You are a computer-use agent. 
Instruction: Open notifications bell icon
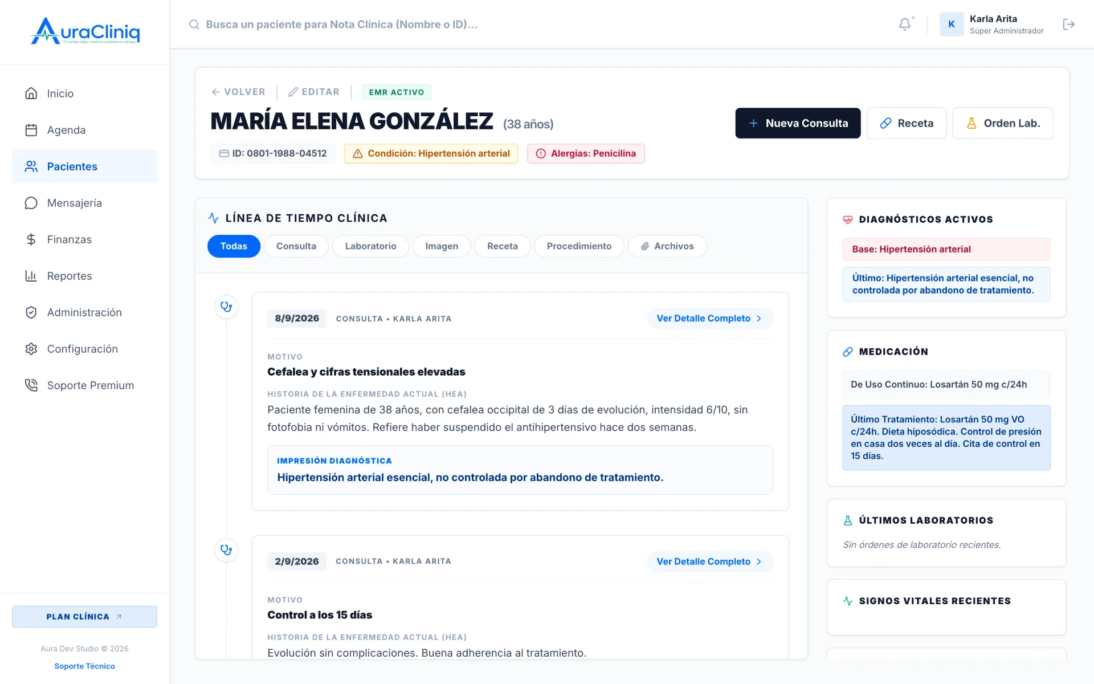[x=905, y=24]
